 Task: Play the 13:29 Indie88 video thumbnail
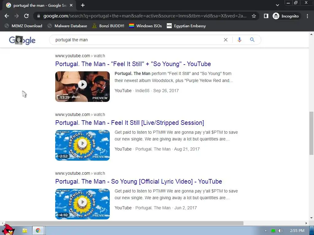pos(82,87)
